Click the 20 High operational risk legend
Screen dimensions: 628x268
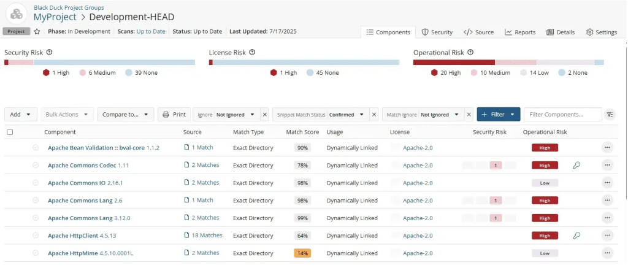[446, 72]
